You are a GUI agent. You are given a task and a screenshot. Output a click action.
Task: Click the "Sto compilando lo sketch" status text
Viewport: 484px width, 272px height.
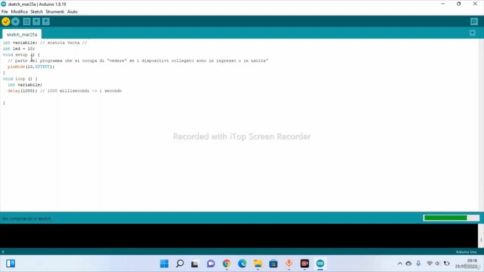27,219
